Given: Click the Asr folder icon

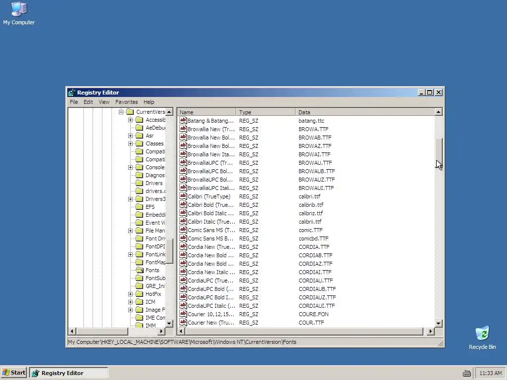Looking at the screenshot, I should [x=139, y=136].
